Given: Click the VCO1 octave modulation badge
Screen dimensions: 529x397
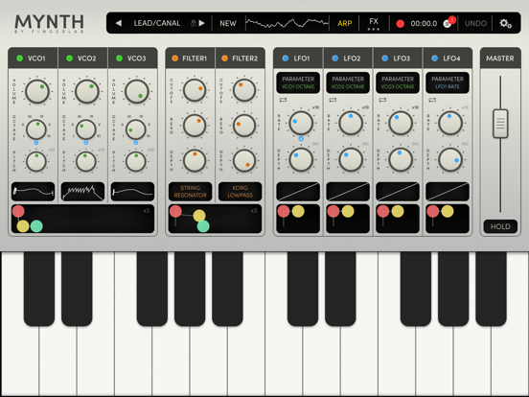Looking at the screenshot, I should 36,143.
